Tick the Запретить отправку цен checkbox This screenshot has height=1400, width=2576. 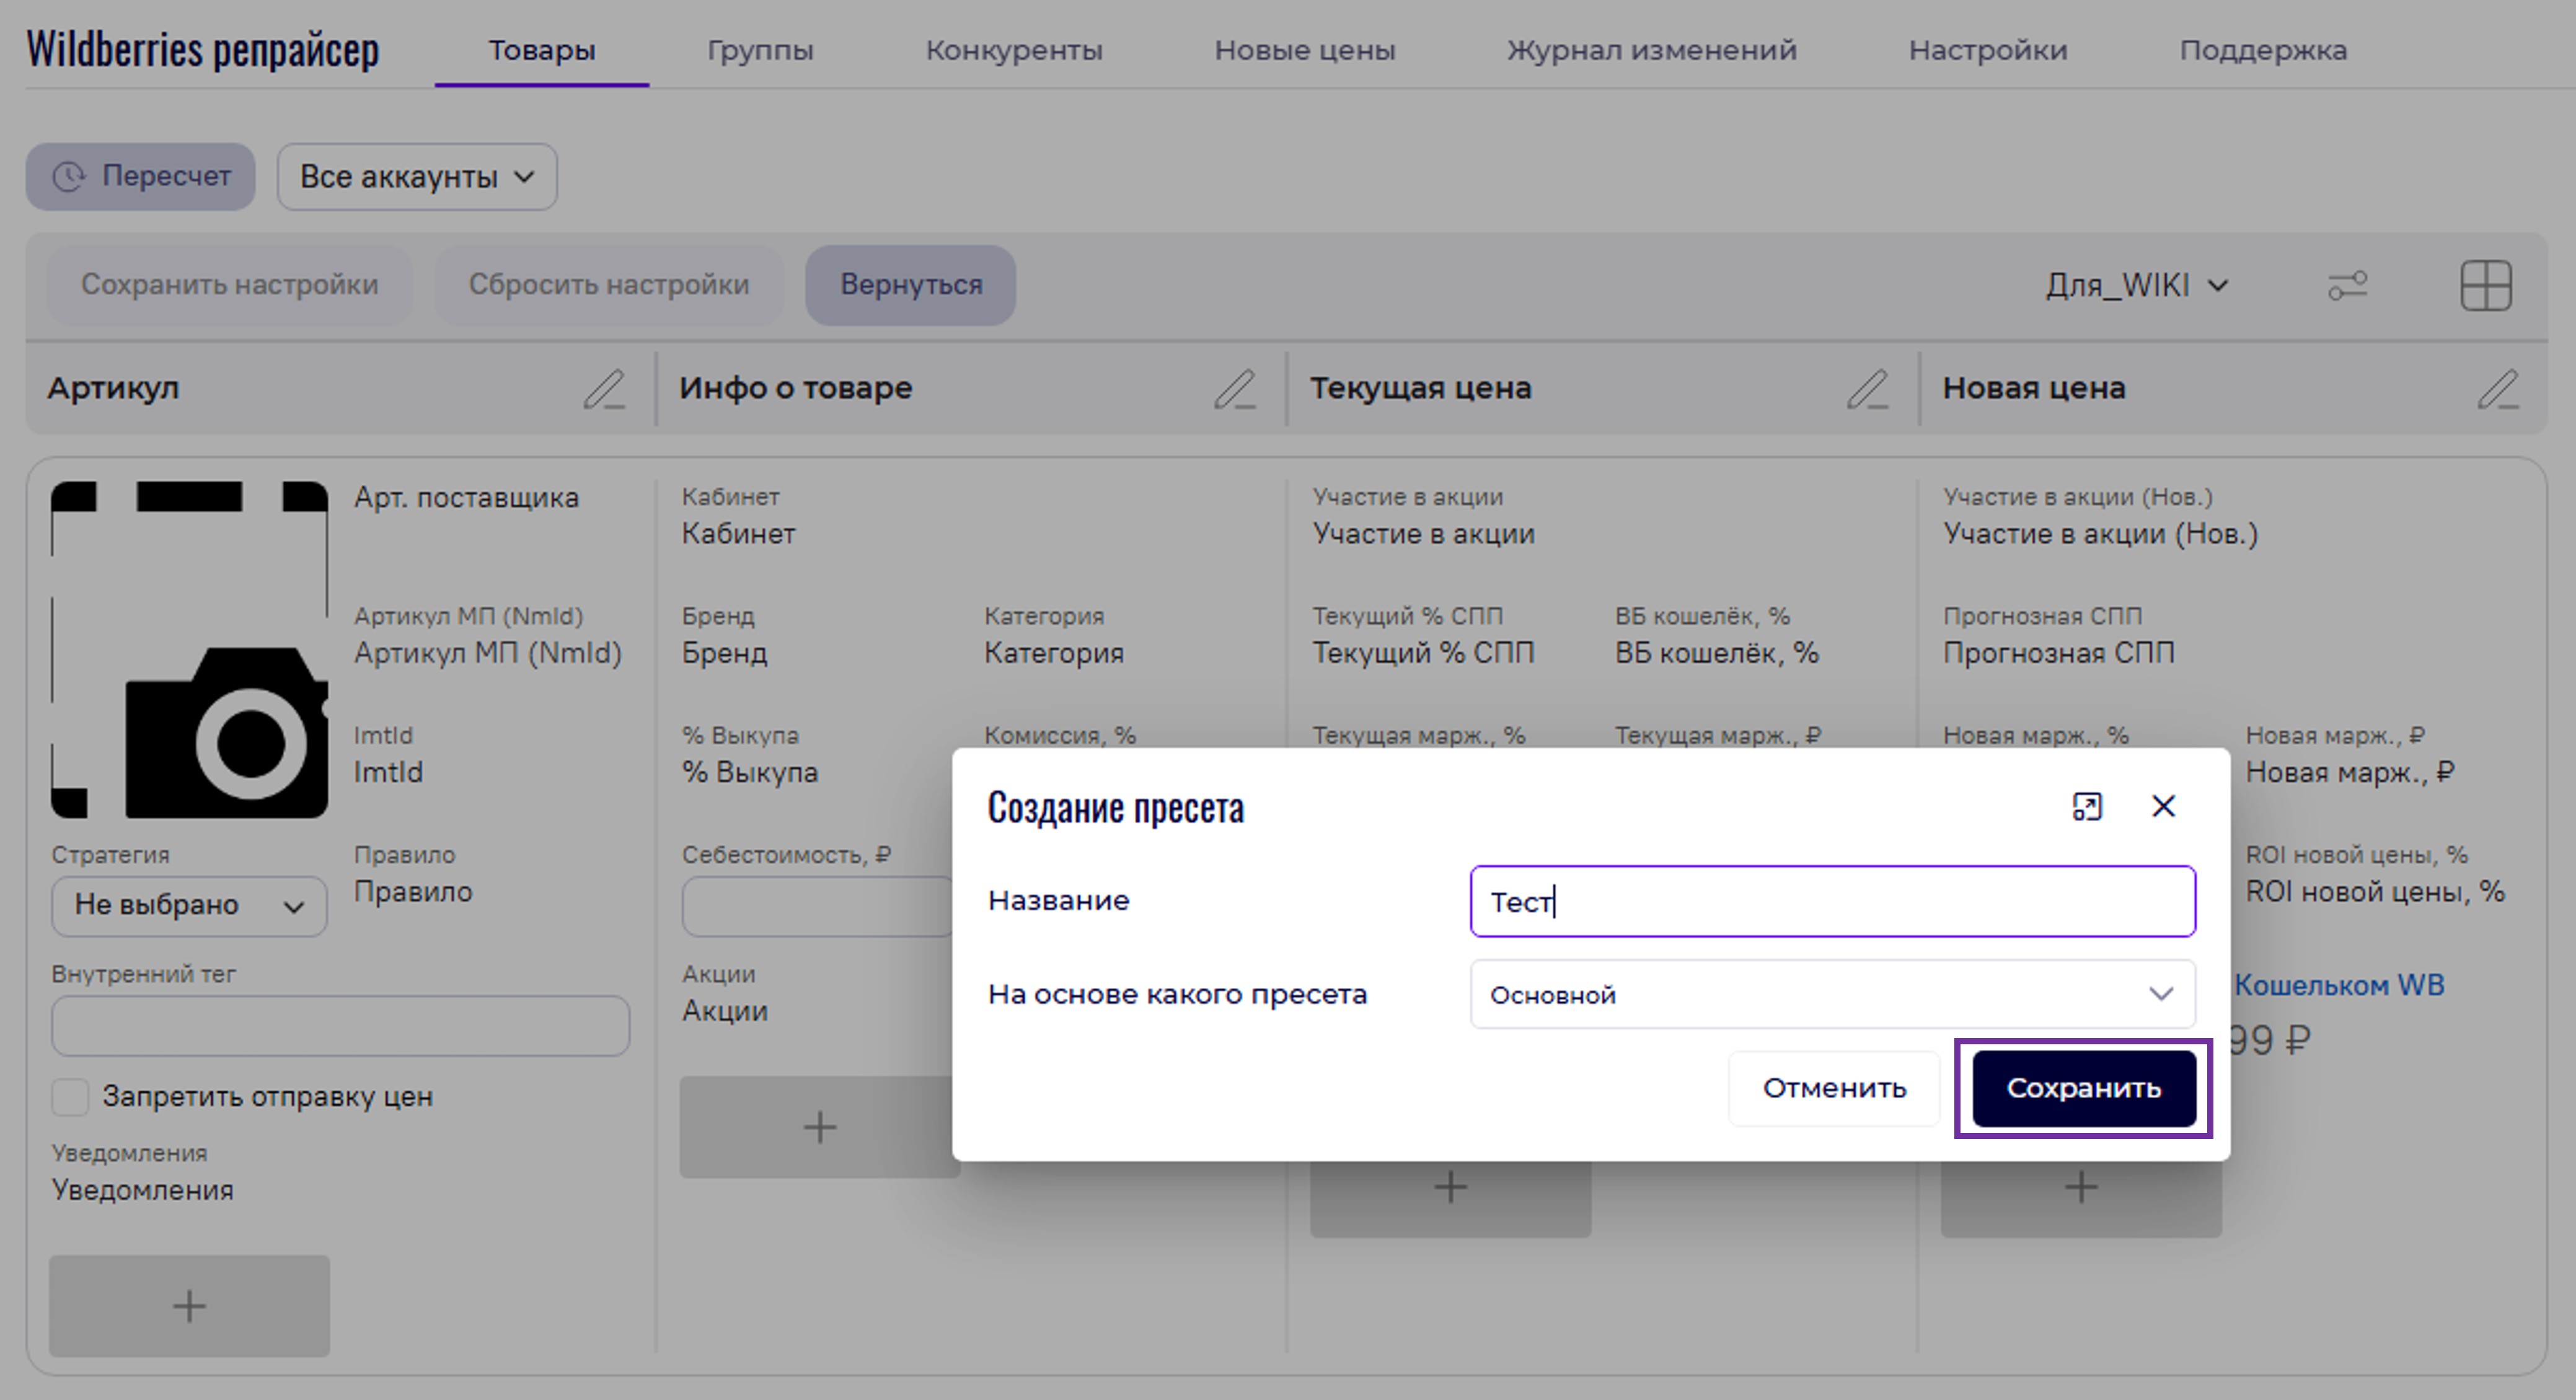click(70, 1097)
